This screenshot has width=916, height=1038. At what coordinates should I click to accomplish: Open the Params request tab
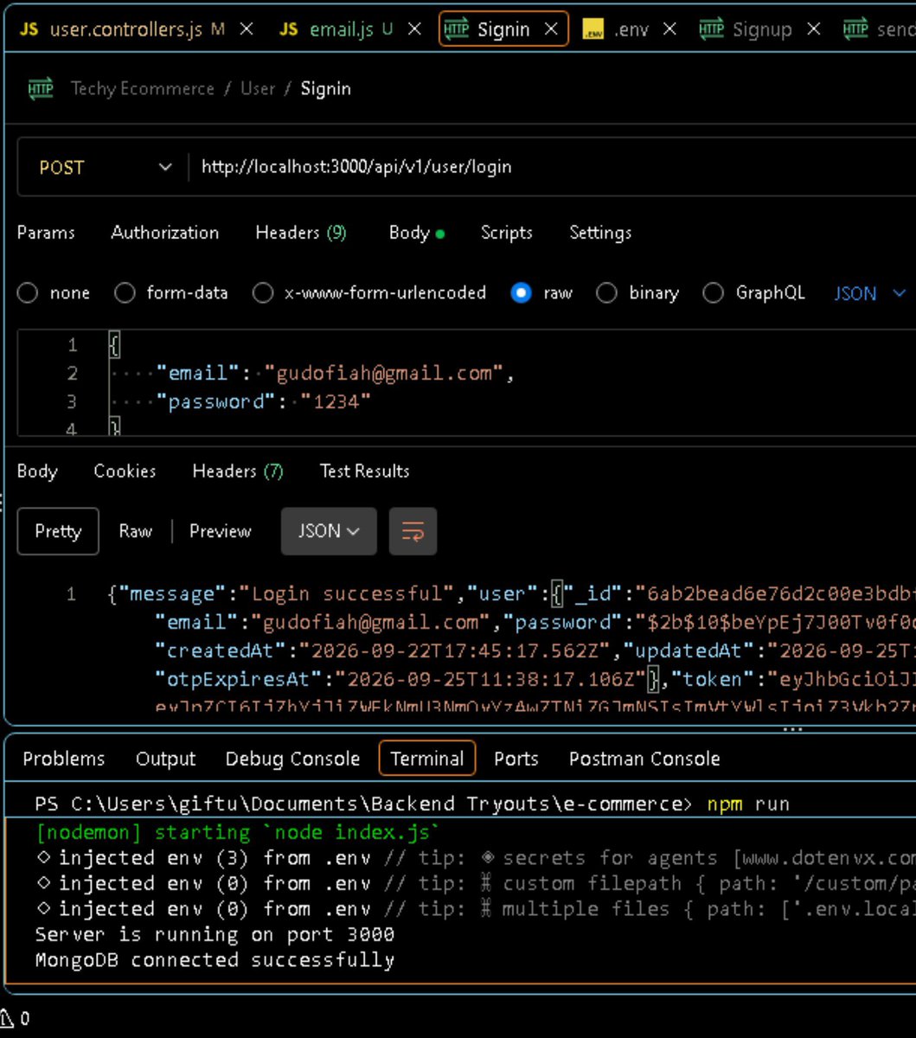46,232
